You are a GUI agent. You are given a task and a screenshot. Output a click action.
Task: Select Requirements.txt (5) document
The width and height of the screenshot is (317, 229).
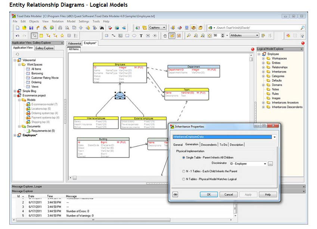click(x=43, y=131)
